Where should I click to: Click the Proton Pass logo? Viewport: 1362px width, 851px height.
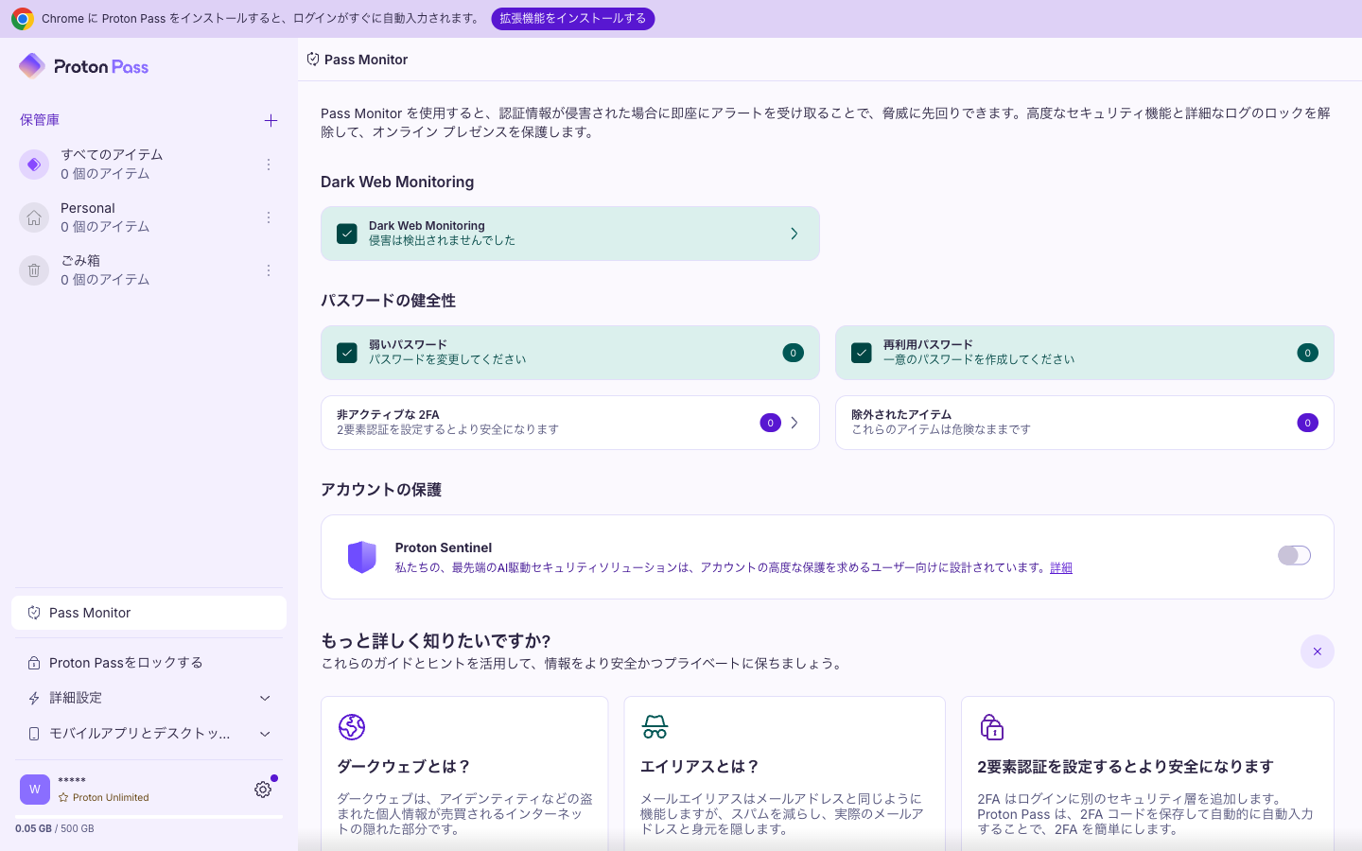point(83,66)
